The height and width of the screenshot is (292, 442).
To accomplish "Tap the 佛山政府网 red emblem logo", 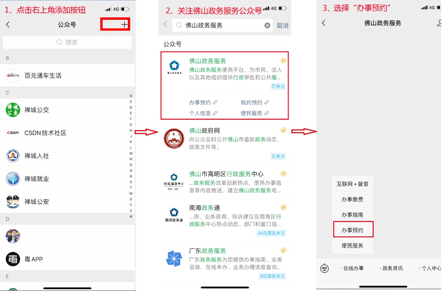I will pos(174,139).
